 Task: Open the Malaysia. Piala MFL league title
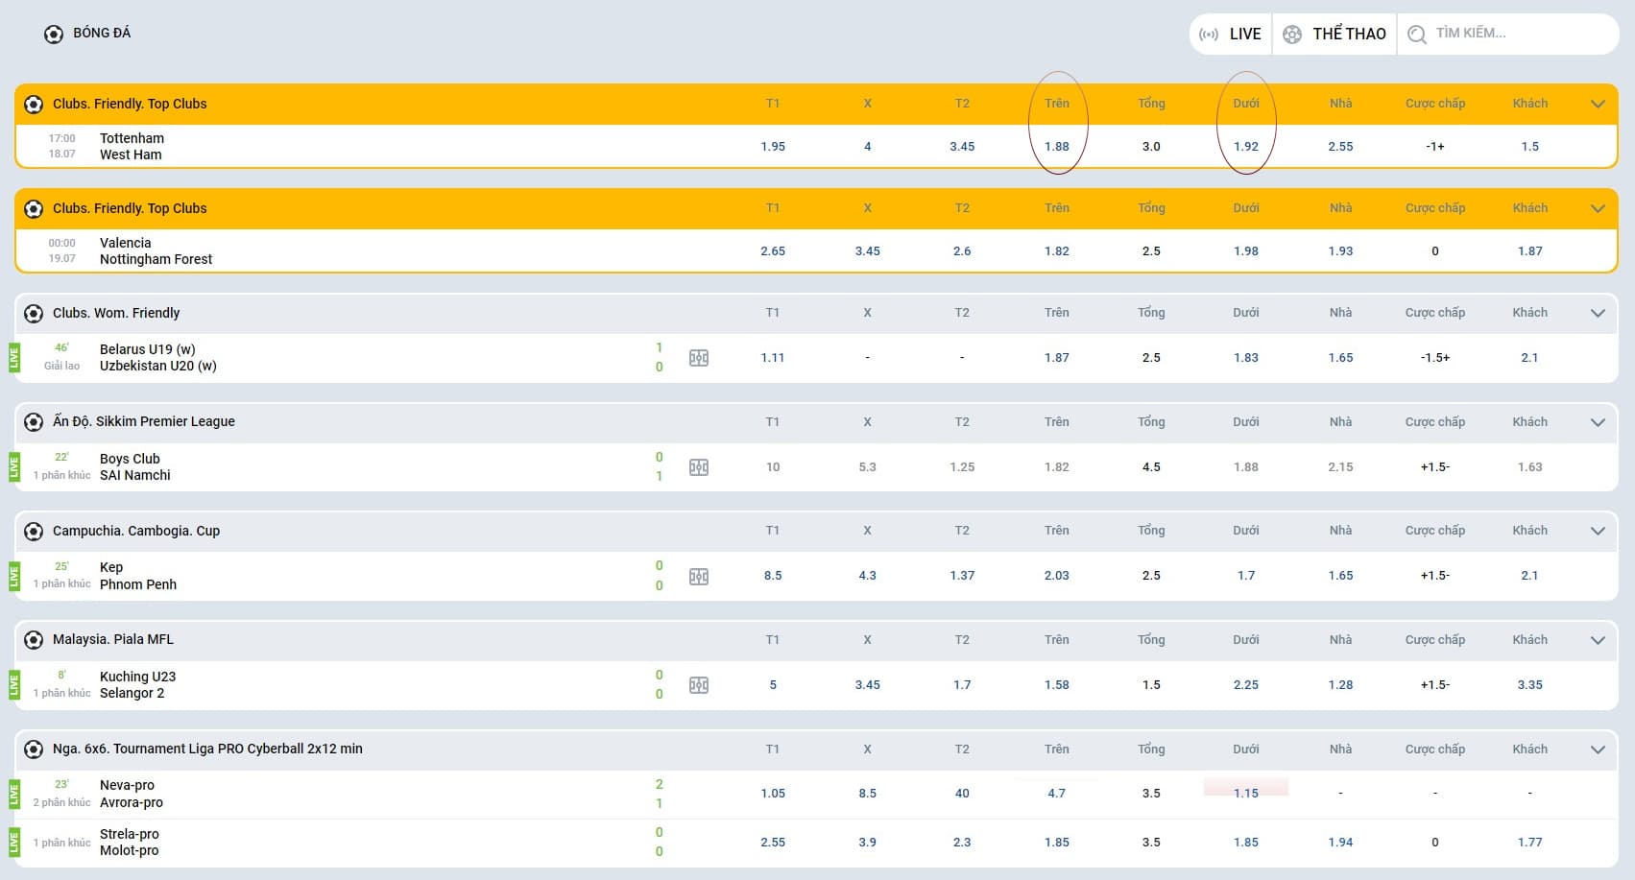[x=113, y=639]
